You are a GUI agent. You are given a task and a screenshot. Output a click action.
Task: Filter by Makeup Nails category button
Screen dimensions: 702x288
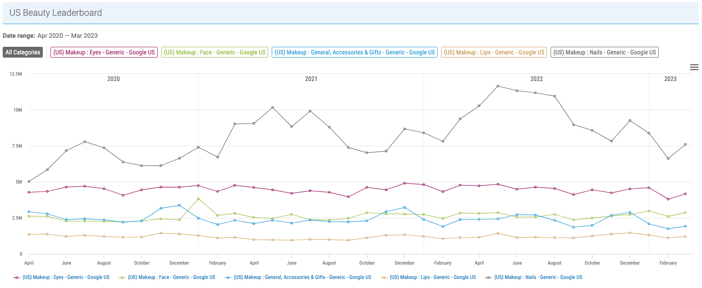click(x=605, y=53)
